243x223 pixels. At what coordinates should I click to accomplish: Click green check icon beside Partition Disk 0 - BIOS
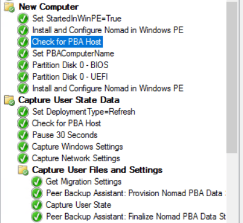23,65
